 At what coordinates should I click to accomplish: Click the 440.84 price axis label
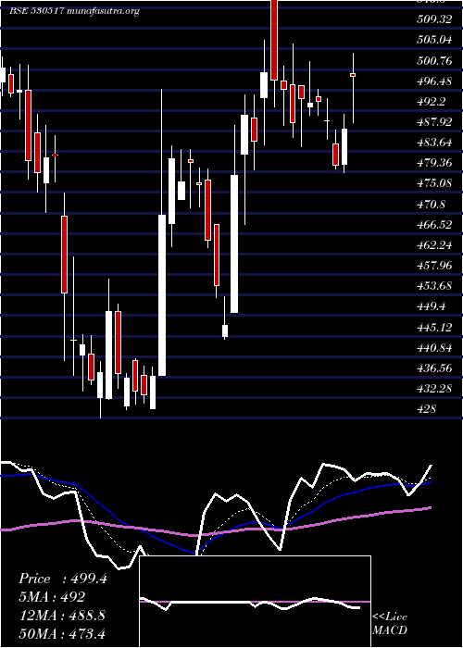[434, 347]
